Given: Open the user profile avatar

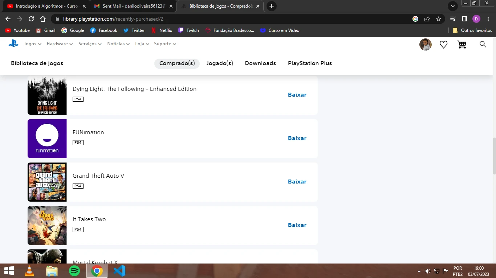Looking at the screenshot, I should (426, 45).
